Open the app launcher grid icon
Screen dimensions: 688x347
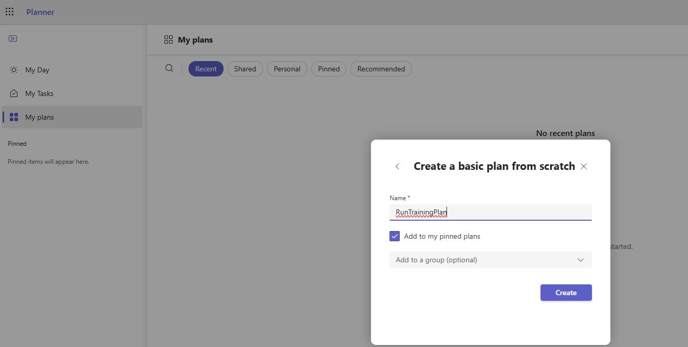point(10,12)
